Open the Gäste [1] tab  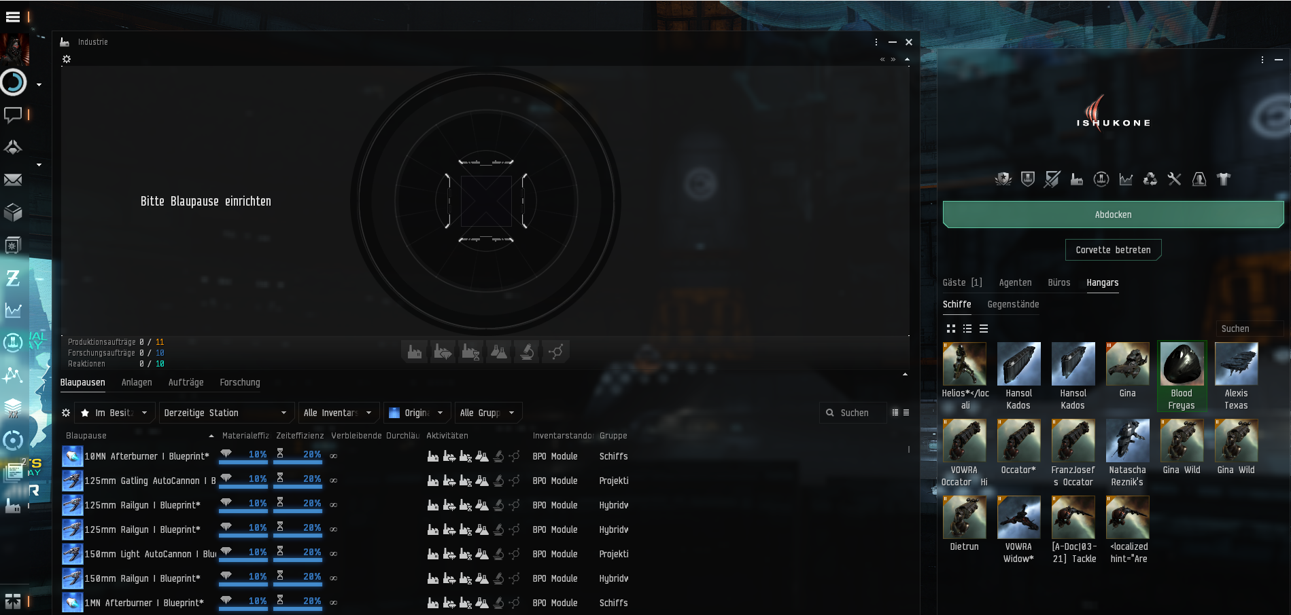962,282
